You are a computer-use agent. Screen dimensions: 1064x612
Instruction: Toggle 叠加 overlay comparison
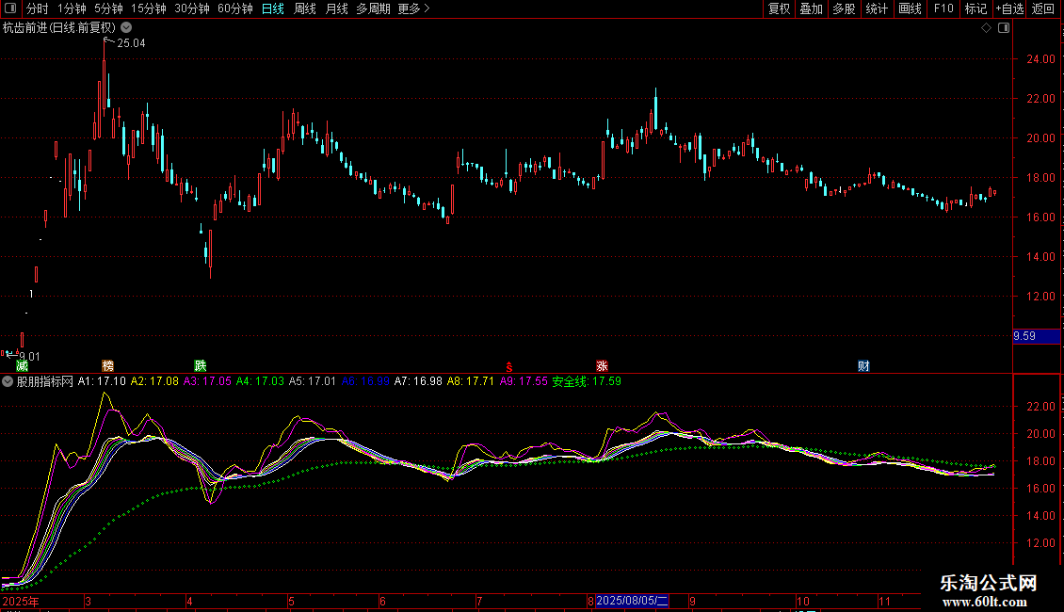[x=811, y=9]
